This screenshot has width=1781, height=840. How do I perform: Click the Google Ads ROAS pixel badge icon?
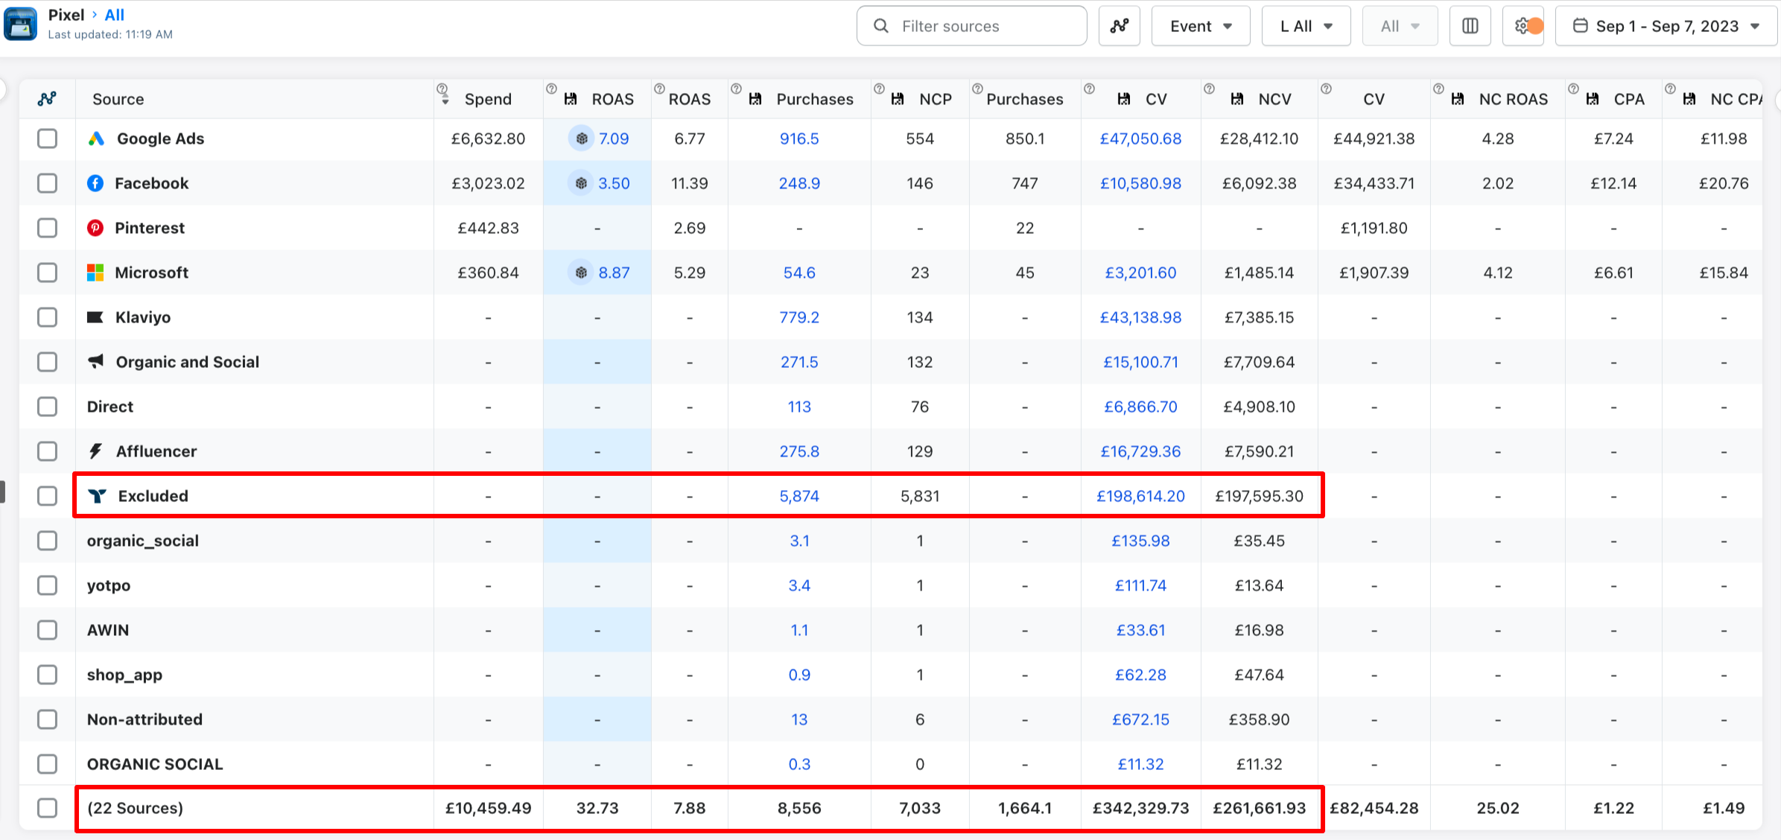[x=582, y=139]
